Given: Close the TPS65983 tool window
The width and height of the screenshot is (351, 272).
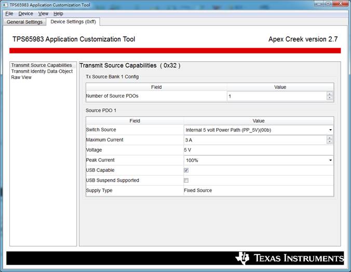Looking at the screenshot, I should [341, 4].
